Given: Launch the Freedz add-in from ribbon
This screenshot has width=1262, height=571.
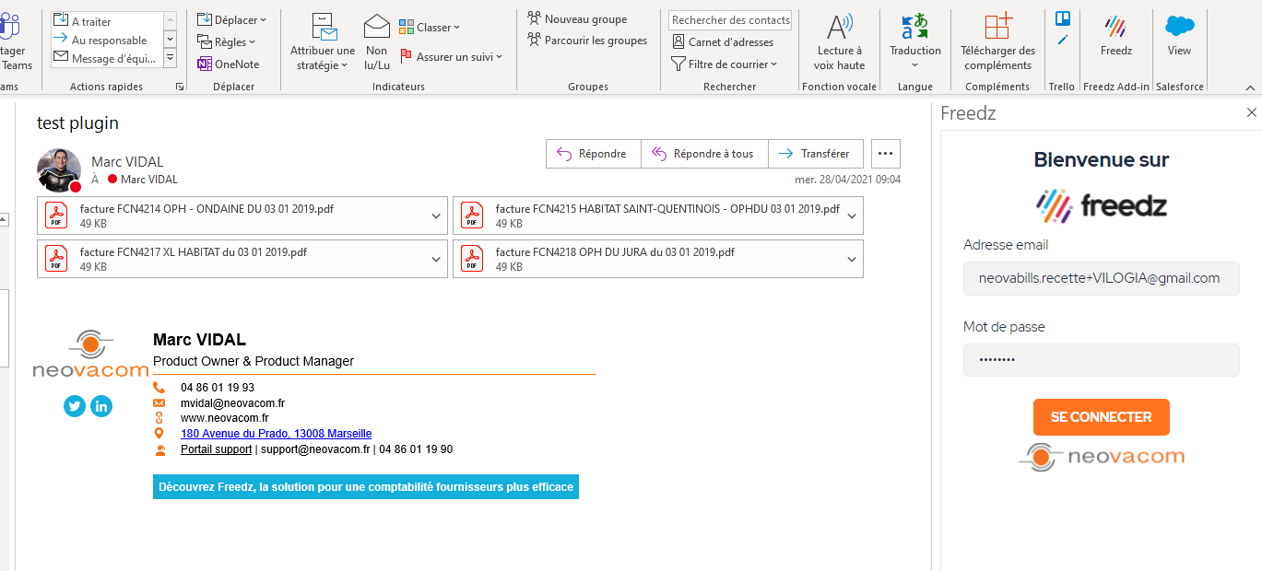Looking at the screenshot, I should pyautogui.click(x=1115, y=35).
